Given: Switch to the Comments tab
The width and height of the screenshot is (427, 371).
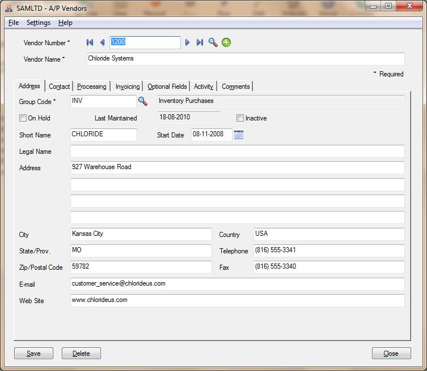Looking at the screenshot, I should click(235, 87).
